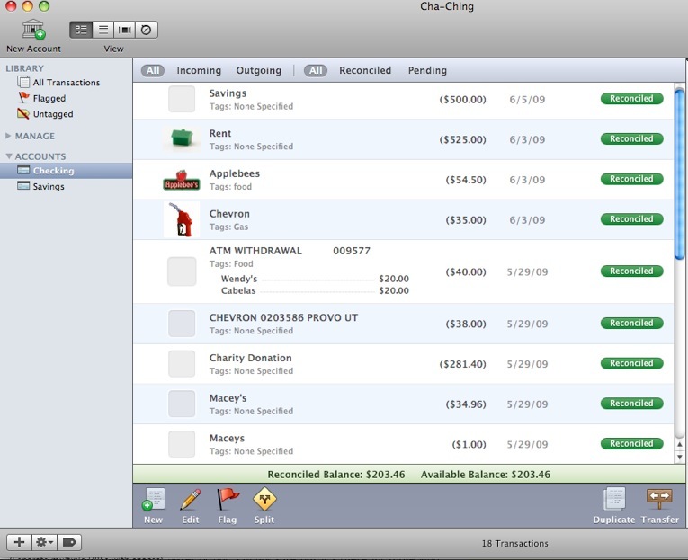Viewport: 688px width, 560px height.
Task: Click the Rent green house icon
Action: [x=182, y=137]
